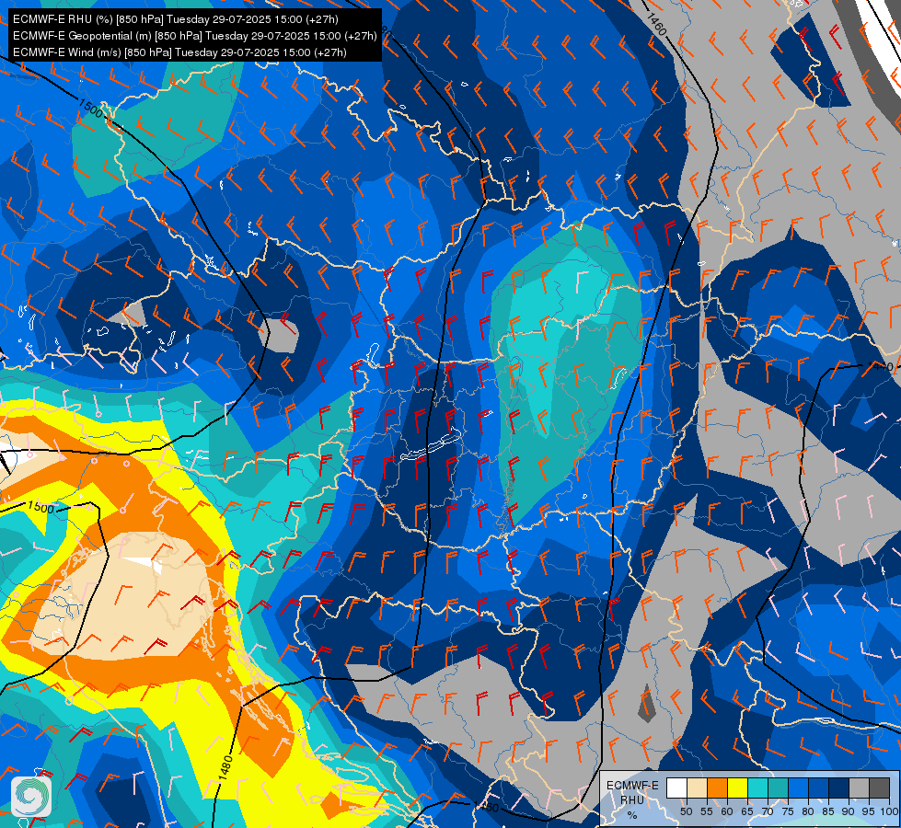Pick the beige 50–55% legend swatch
The width and height of the screenshot is (901, 828).
click(697, 788)
